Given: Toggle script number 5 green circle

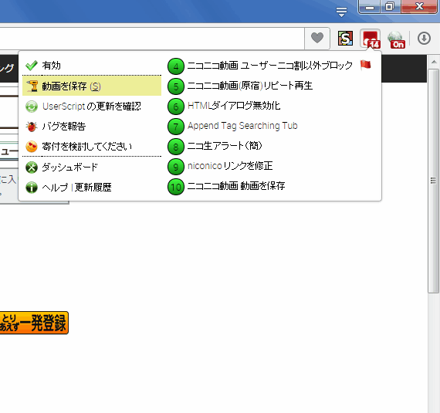Looking at the screenshot, I should click(176, 86).
